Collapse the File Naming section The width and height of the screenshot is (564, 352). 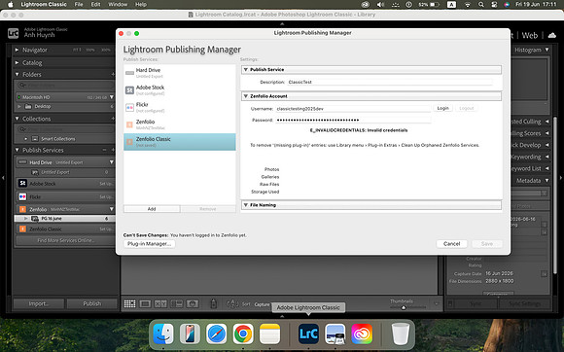point(246,205)
